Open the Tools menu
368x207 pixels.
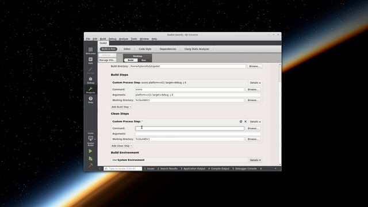click(x=134, y=39)
